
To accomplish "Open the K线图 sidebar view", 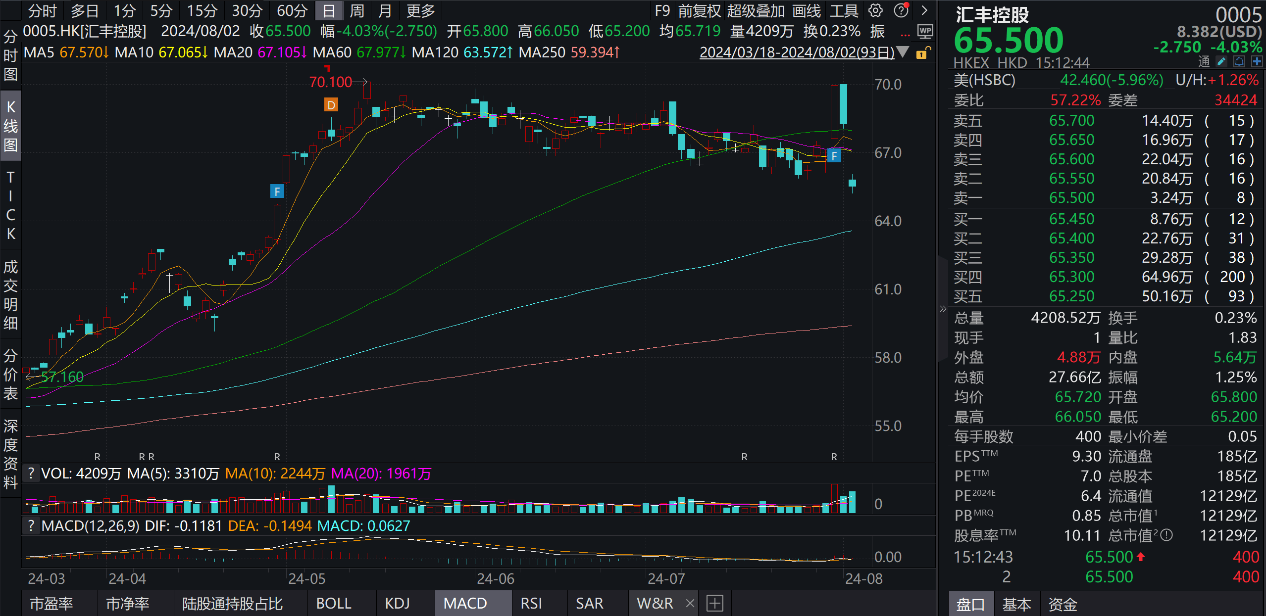I will [10, 125].
